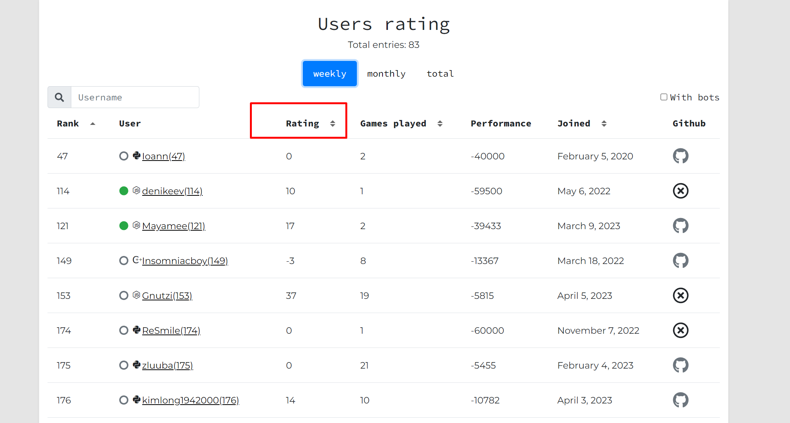790x423 pixels.
Task: Click kimlong1942000's GitHub icon
Action: tap(680, 400)
